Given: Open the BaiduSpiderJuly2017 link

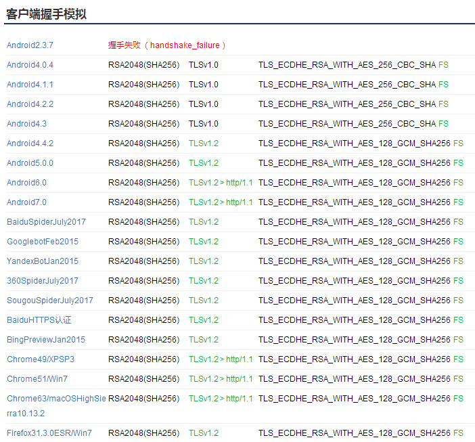Looking at the screenshot, I should click(46, 222).
